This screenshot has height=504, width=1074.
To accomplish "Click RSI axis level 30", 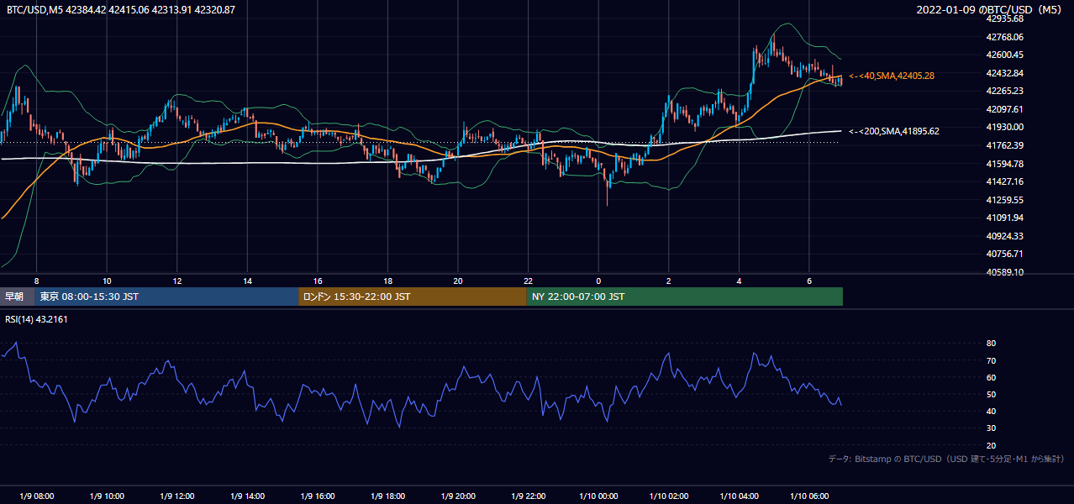I will [991, 428].
